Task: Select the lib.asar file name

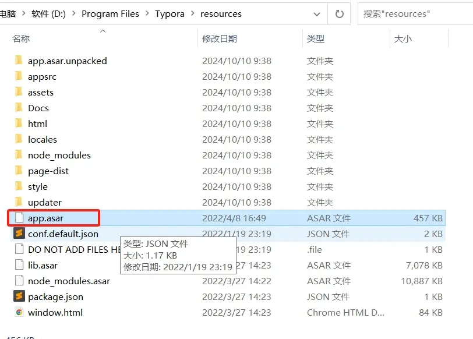Action: (43, 265)
